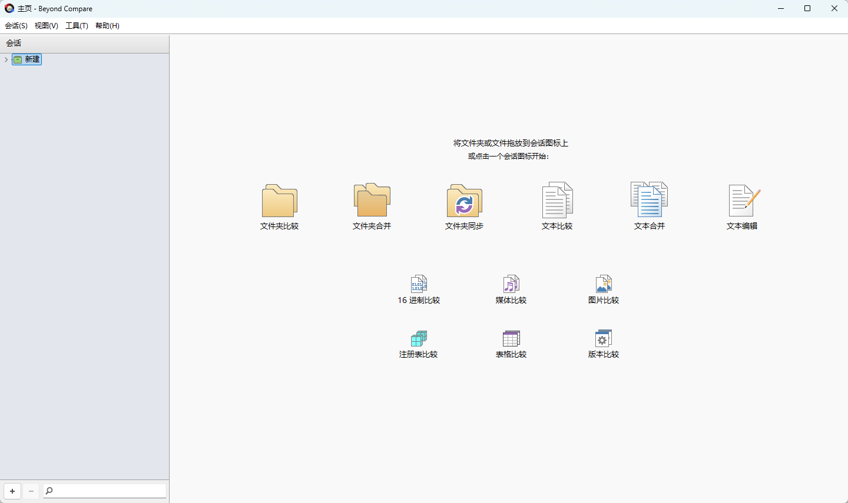
Task: Open the 视图(V) menu
Action: click(47, 25)
